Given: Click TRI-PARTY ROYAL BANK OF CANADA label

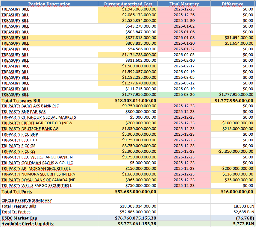Looking at the screenshot, I should click(49, 180).
